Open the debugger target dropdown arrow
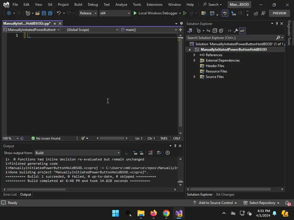 [x=180, y=13]
